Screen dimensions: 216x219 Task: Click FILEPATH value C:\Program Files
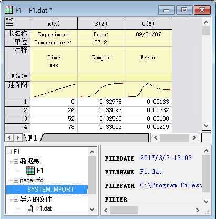pyautogui.click(x=171, y=185)
